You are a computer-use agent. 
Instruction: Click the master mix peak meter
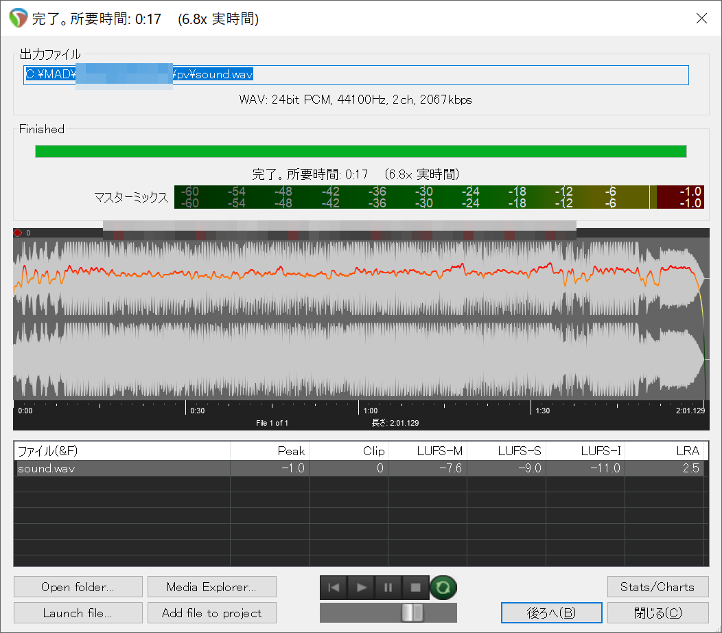coord(439,197)
